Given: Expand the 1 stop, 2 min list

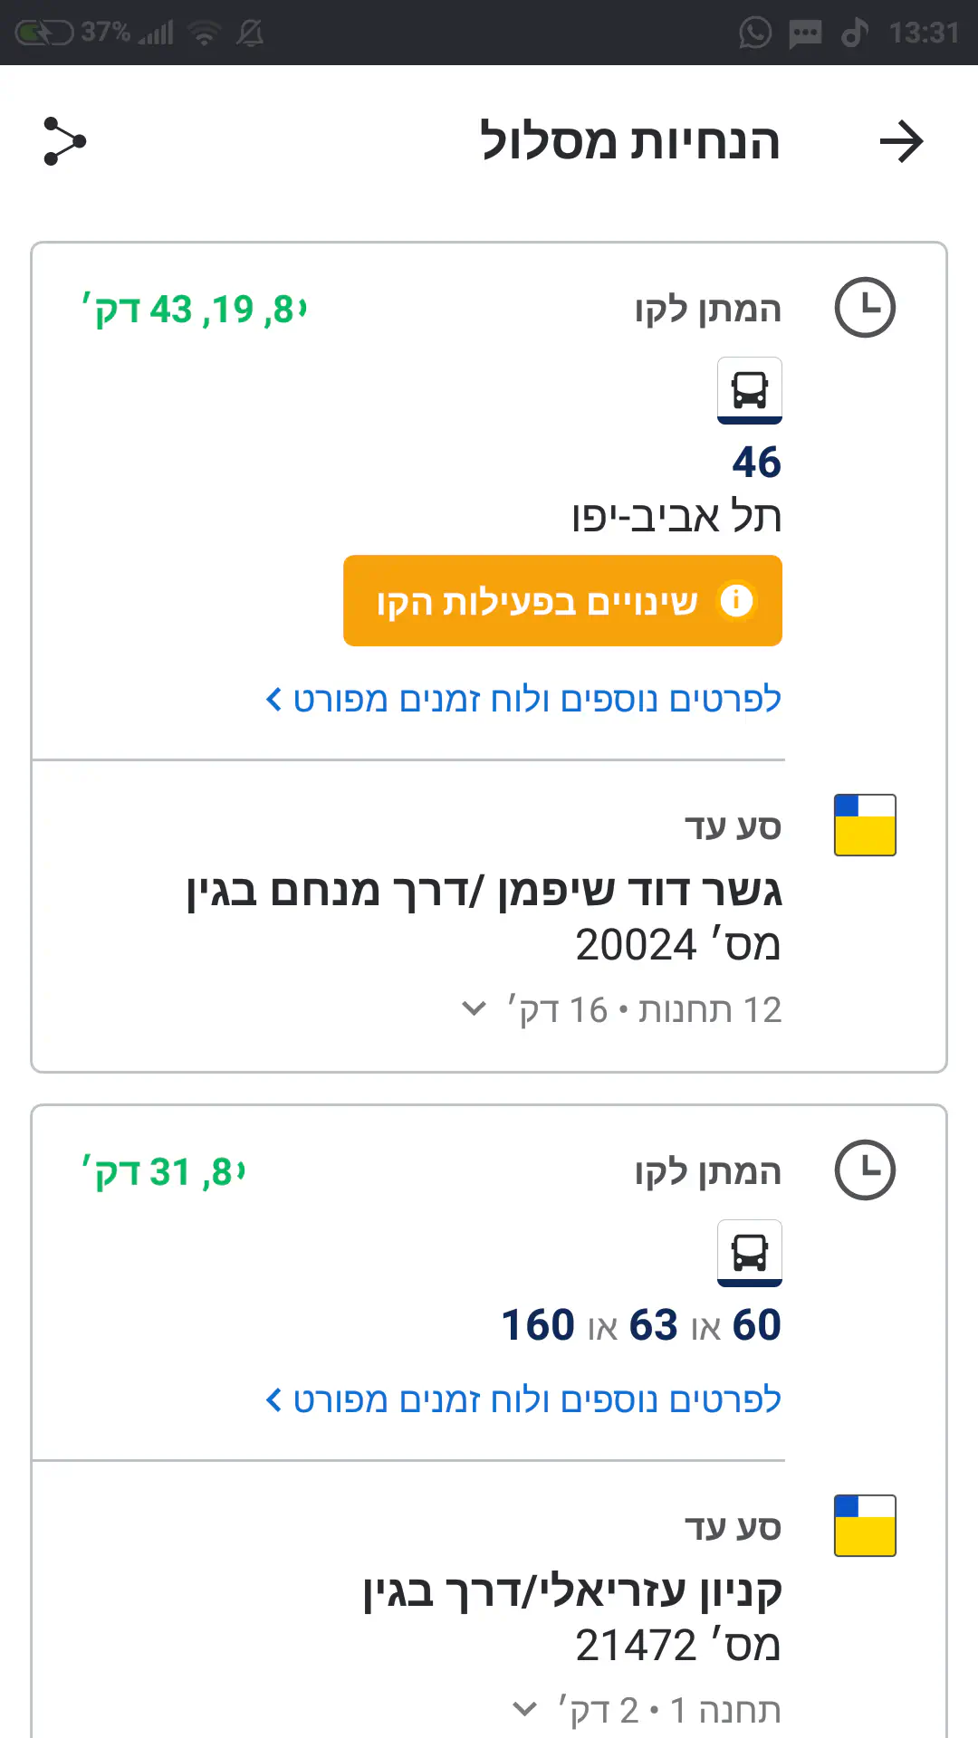Looking at the screenshot, I should click(524, 1709).
